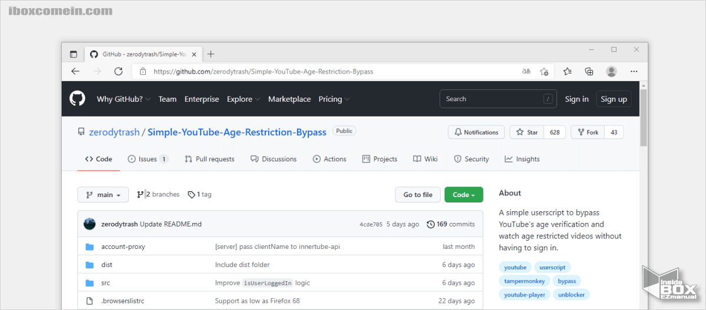This screenshot has width=706, height=310.
Task: Open browser settings three-dots menu
Action: click(634, 71)
